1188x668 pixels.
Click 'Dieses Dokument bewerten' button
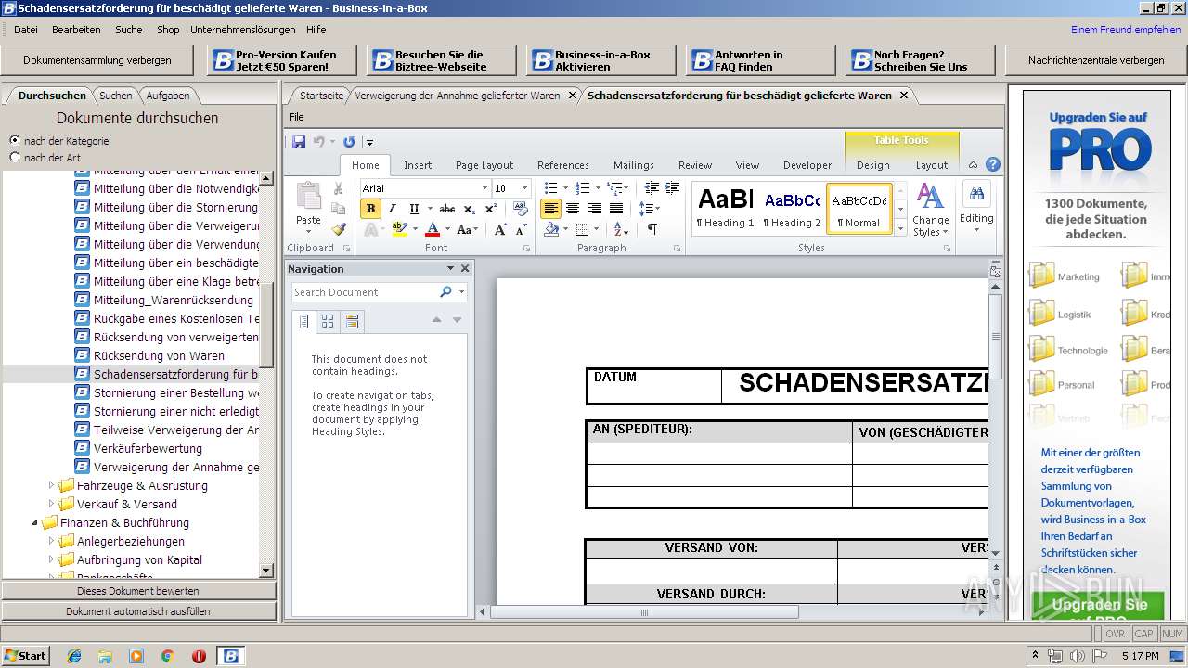pos(138,590)
